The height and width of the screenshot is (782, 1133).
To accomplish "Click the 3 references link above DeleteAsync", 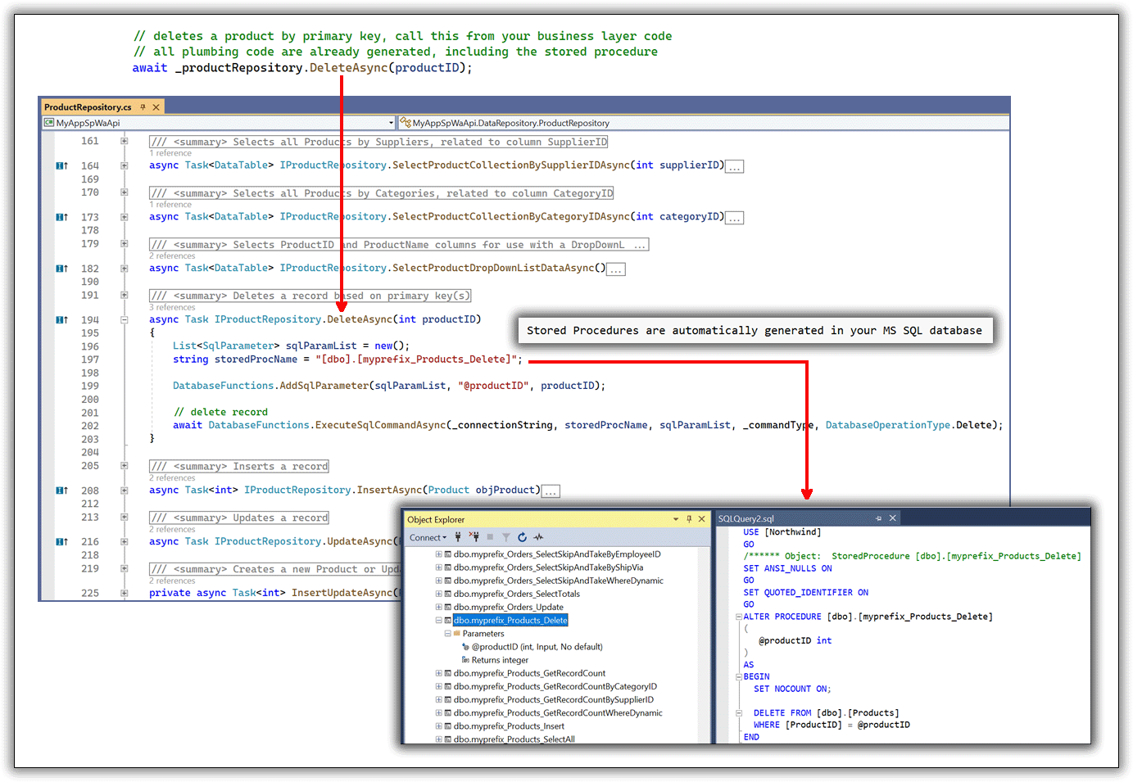I will [x=172, y=307].
